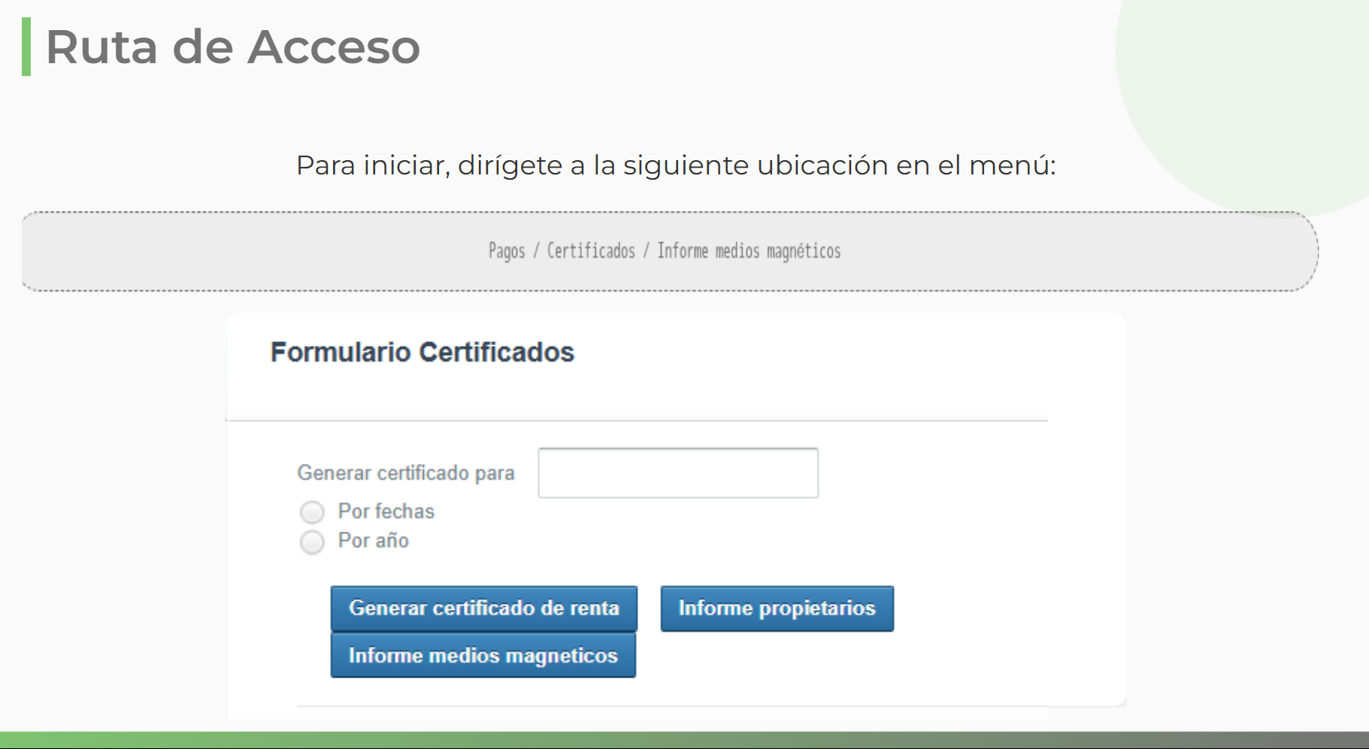Select the "Por año" radio button
The image size is (1369, 749).
pyautogui.click(x=312, y=541)
